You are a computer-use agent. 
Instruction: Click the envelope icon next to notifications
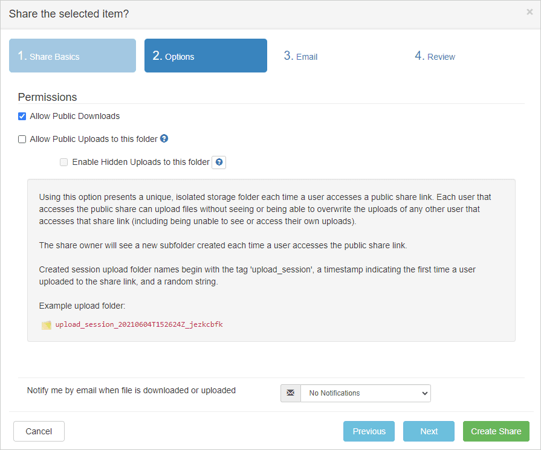(291, 393)
